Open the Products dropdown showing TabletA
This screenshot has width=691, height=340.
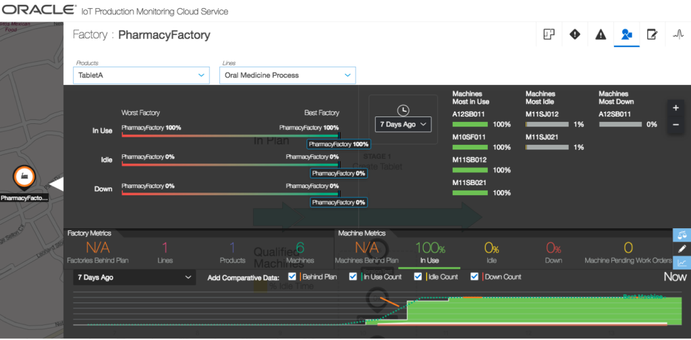[x=141, y=75]
